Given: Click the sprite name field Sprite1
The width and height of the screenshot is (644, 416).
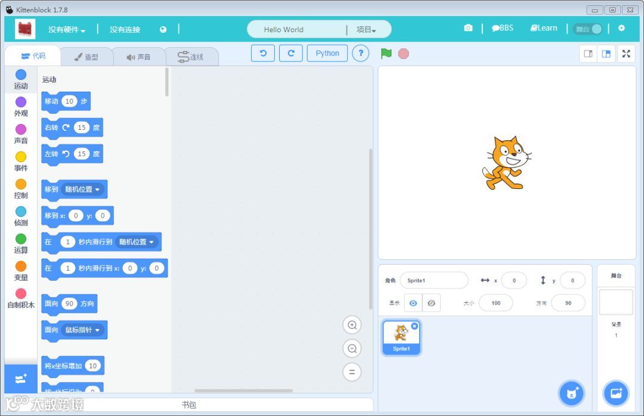Looking at the screenshot, I should 434,281.
